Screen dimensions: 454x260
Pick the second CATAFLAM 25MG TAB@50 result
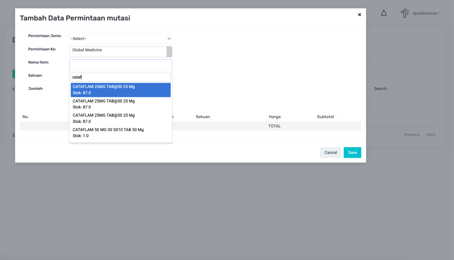(121, 104)
